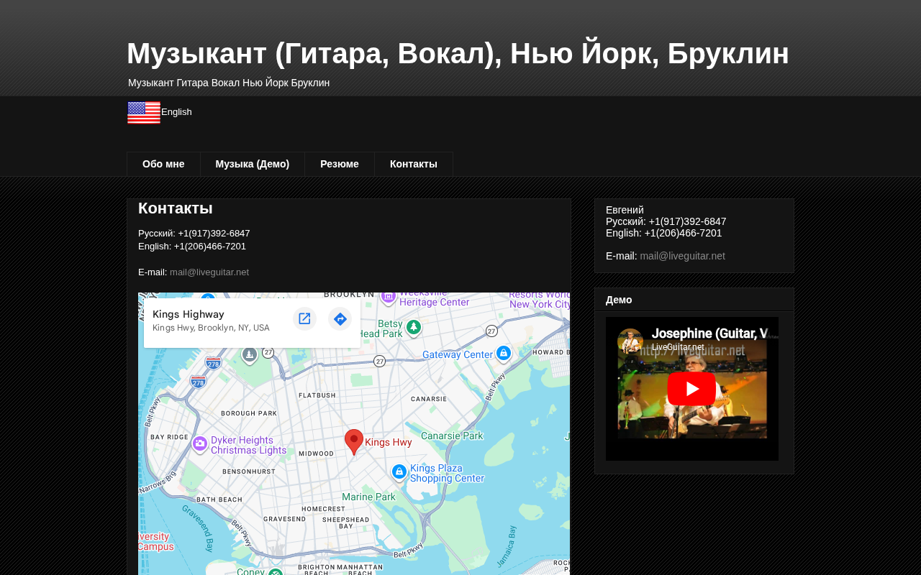Click Dyker Heights Christmas Lights marker
Image resolution: width=921 pixels, height=575 pixels.
[200, 445]
